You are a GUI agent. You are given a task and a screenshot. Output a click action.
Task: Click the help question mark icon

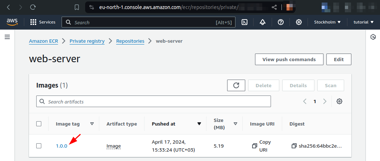(281, 22)
